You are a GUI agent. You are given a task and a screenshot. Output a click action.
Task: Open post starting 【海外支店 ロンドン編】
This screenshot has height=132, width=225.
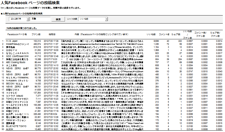click(x=102, y=41)
